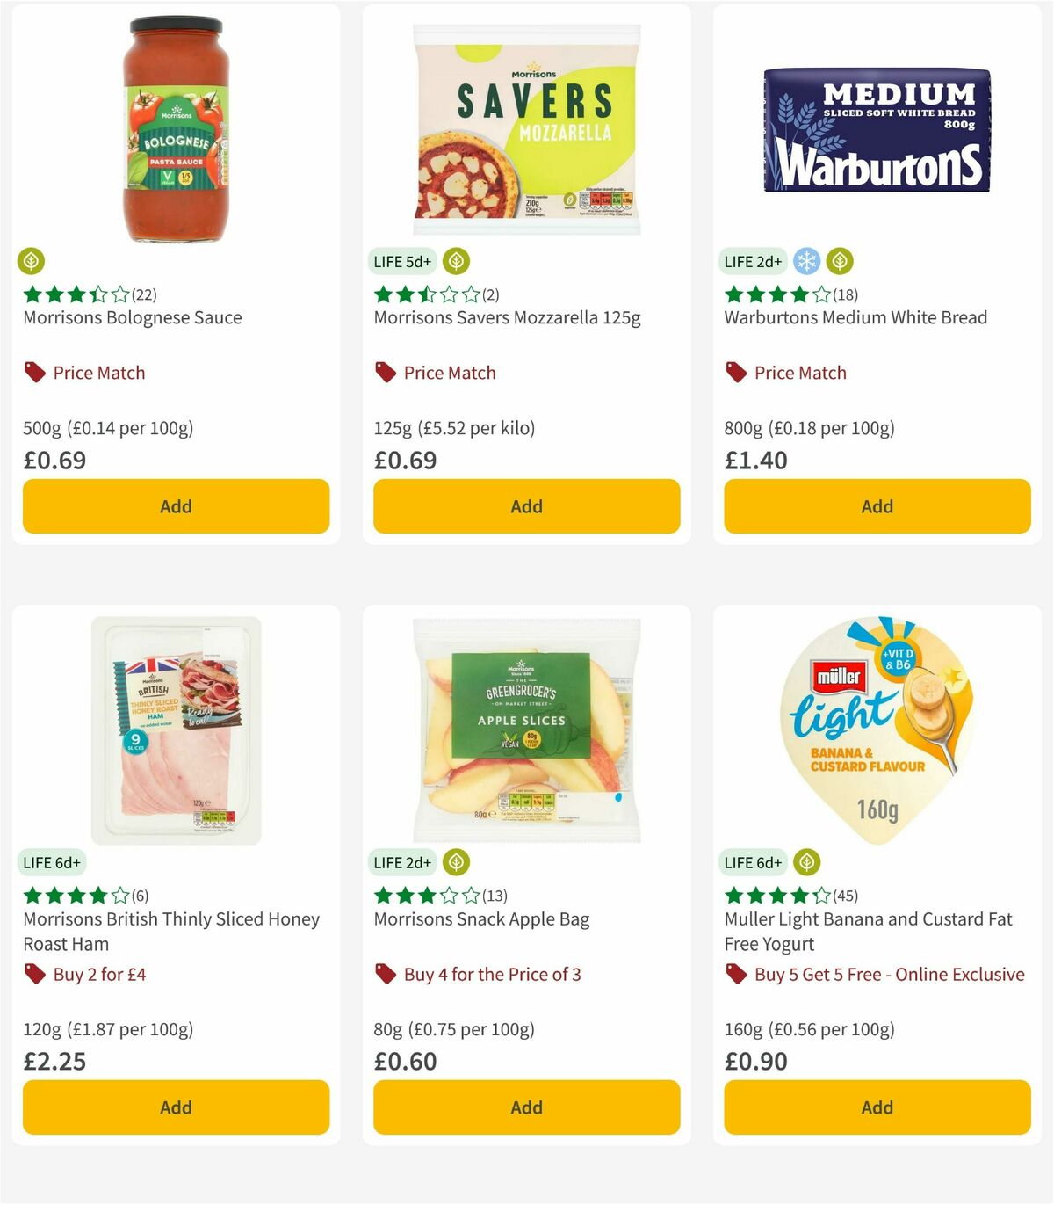Add Morrisons Snack Apple Bag to basket

(526, 1107)
